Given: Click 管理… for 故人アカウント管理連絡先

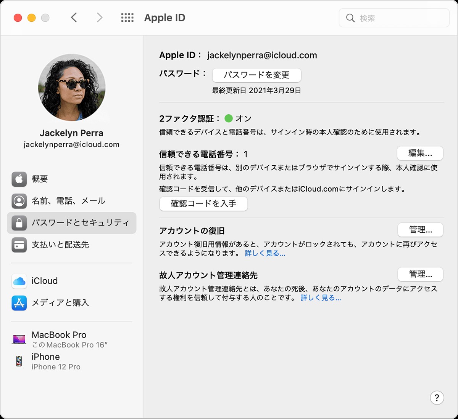Looking at the screenshot, I should tap(420, 274).
